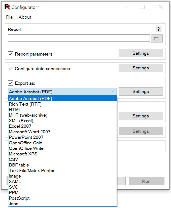Uncheck Configure data connections checkbox

11,69
